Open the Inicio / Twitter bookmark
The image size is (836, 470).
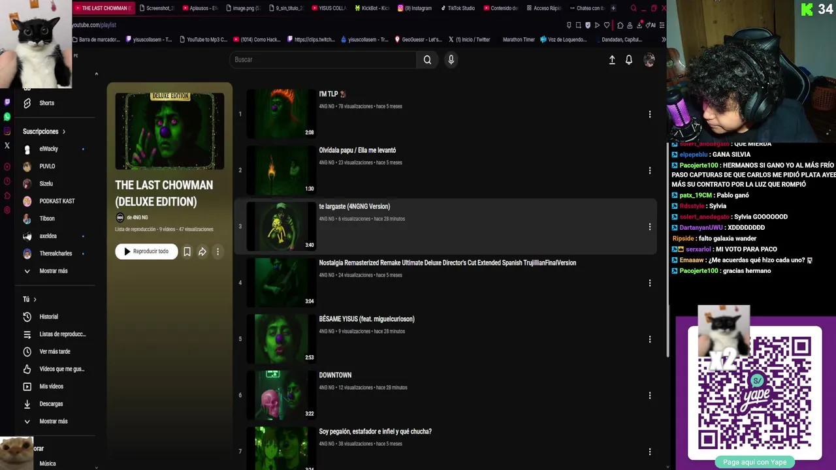coord(469,39)
